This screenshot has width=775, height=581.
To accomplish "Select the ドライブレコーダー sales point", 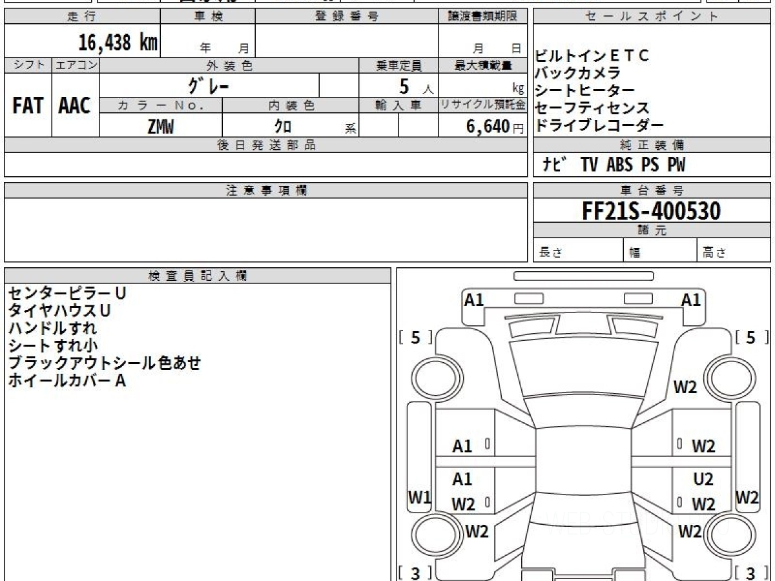I will tap(599, 125).
